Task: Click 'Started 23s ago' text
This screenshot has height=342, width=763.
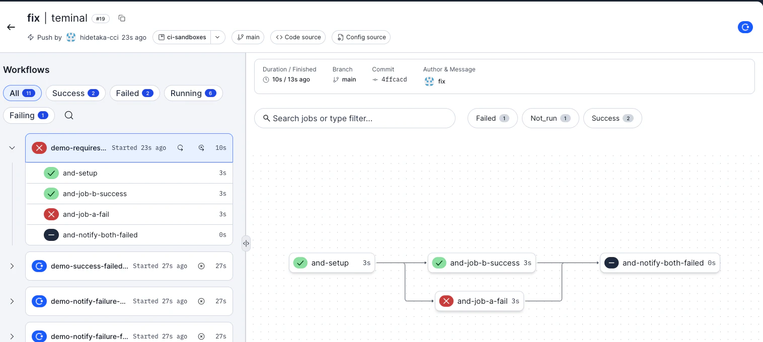Action: point(139,148)
